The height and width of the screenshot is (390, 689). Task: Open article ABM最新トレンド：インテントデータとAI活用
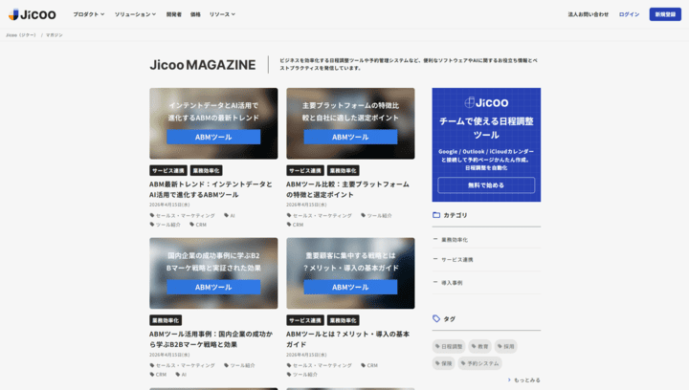211,189
